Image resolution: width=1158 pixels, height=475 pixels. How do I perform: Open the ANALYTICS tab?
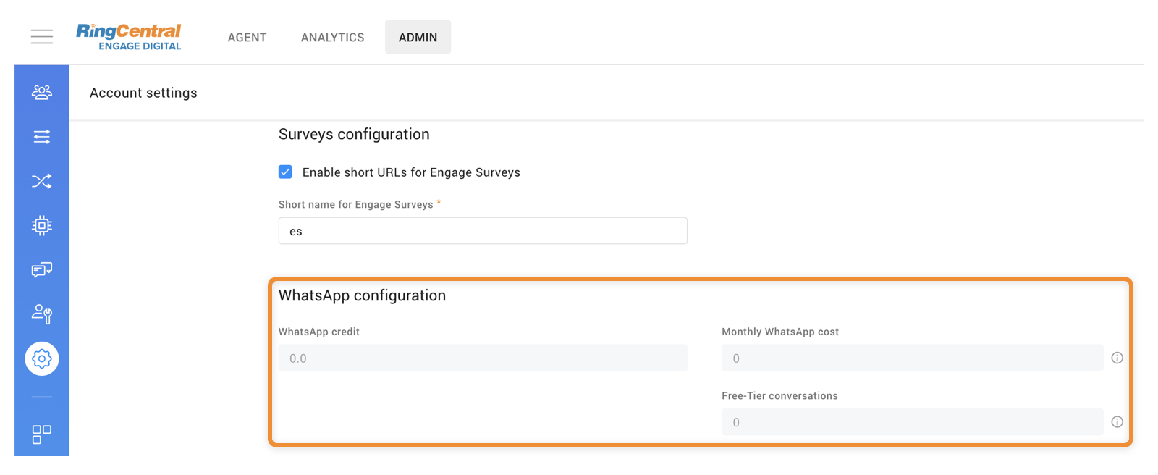tap(332, 37)
